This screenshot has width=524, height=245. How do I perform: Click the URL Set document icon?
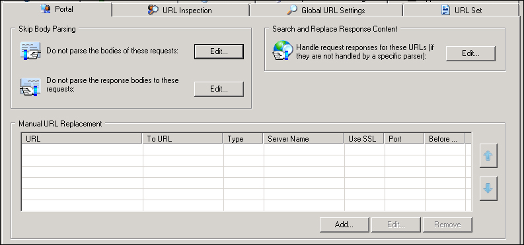445,11
